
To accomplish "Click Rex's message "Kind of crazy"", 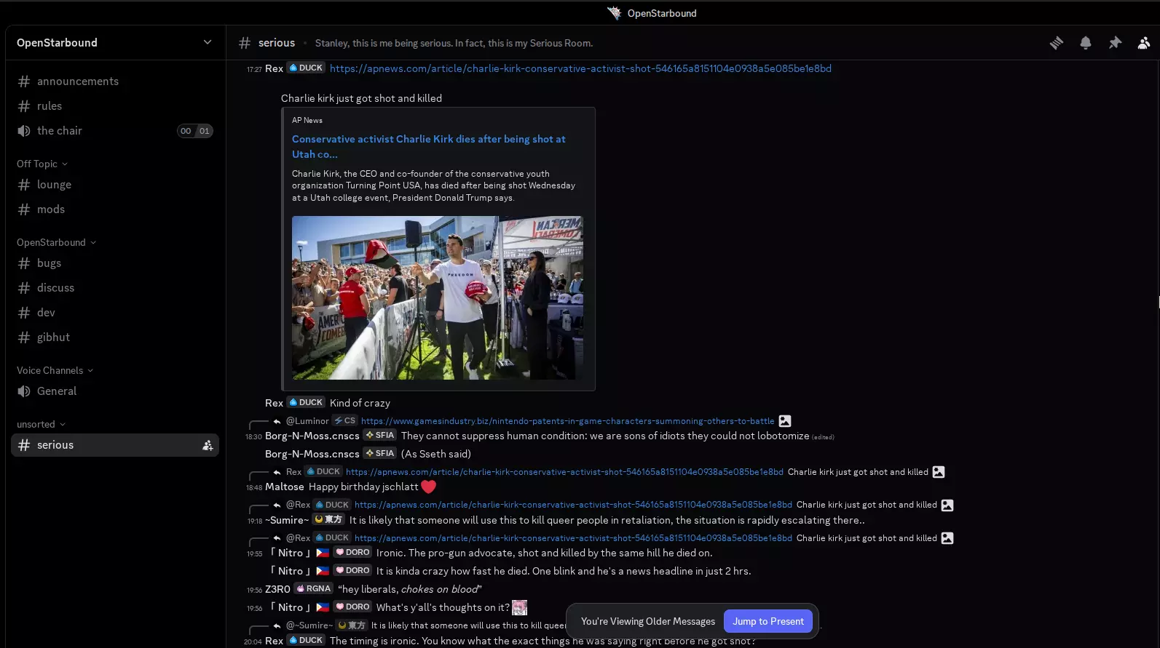I will pyautogui.click(x=360, y=403).
